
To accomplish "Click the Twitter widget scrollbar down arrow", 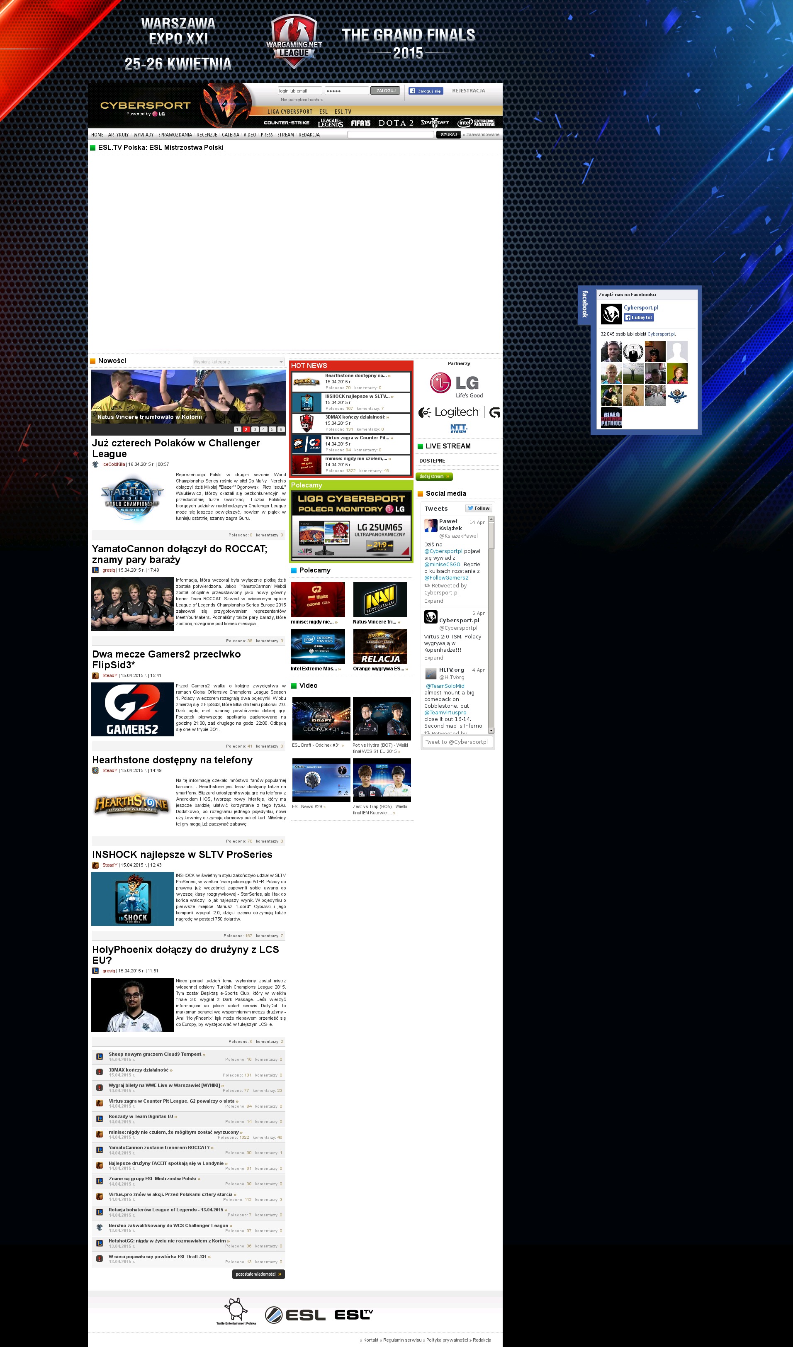I will pos(491,730).
